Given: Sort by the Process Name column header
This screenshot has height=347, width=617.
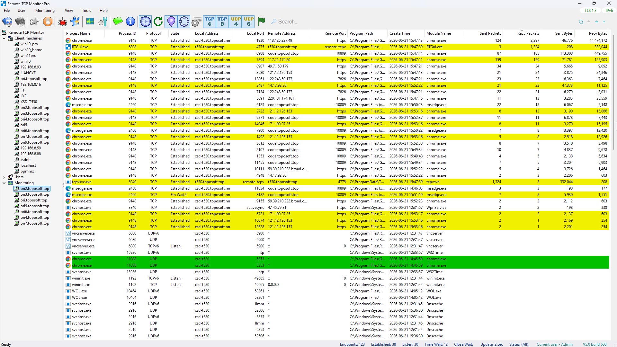Looking at the screenshot, I should point(85,33).
